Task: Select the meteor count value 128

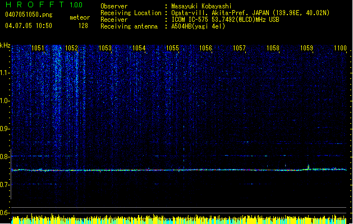Action: click(x=83, y=26)
